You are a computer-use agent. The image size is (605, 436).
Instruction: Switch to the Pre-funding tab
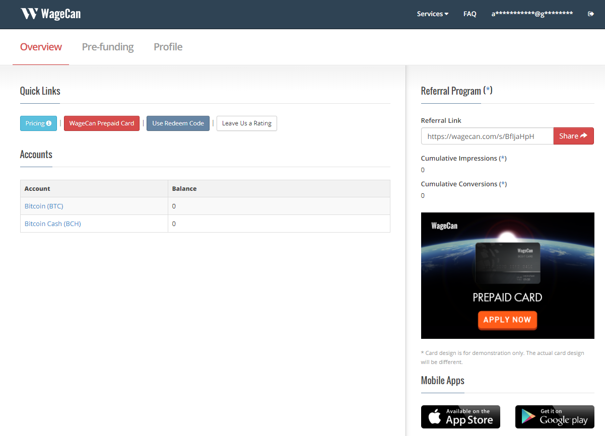tap(108, 47)
